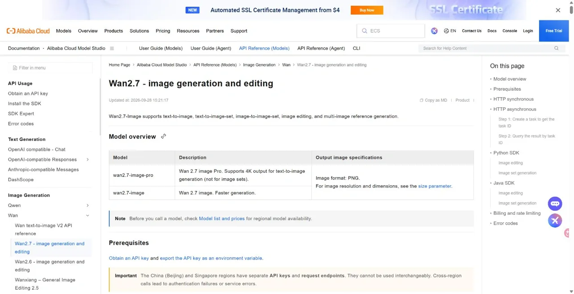Click the Copy as MD icon

[422, 100]
